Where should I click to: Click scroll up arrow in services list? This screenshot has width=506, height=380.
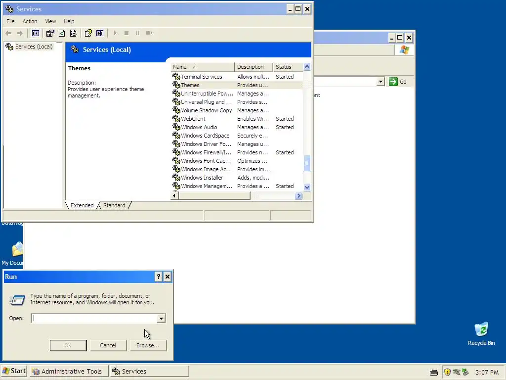(307, 67)
